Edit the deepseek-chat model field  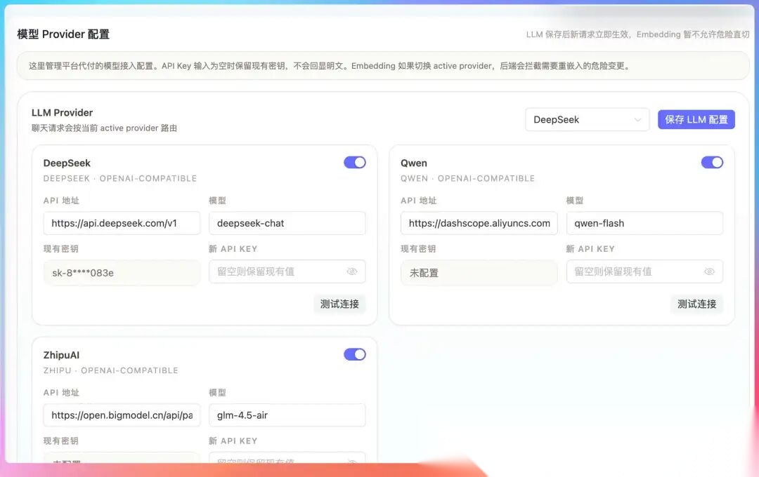click(287, 223)
